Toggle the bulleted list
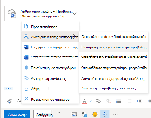The width and height of the screenshot is (151, 118). pyautogui.click(x=119, y=101)
